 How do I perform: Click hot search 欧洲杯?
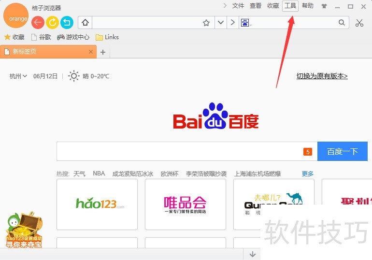(x=170, y=173)
